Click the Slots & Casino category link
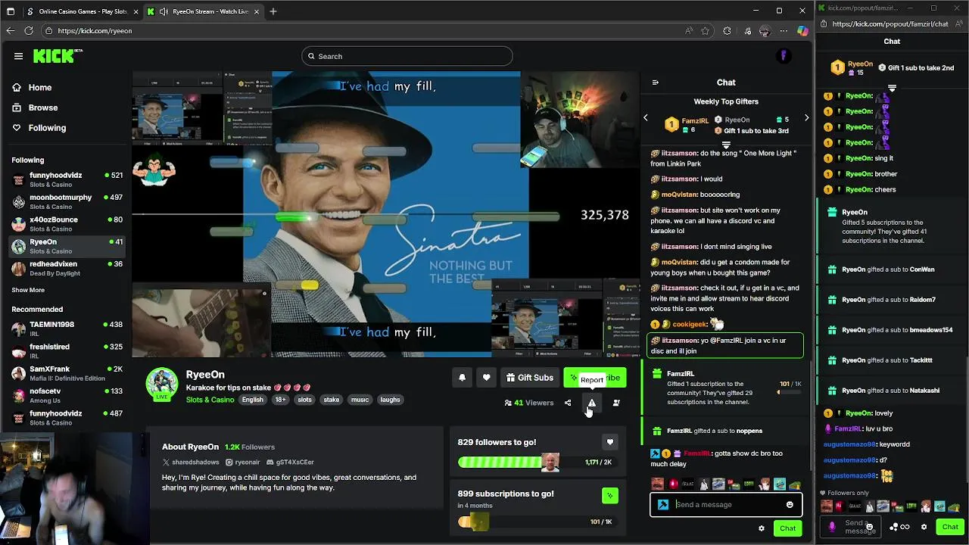This screenshot has width=969, height=545. click(x=210, y=400)
